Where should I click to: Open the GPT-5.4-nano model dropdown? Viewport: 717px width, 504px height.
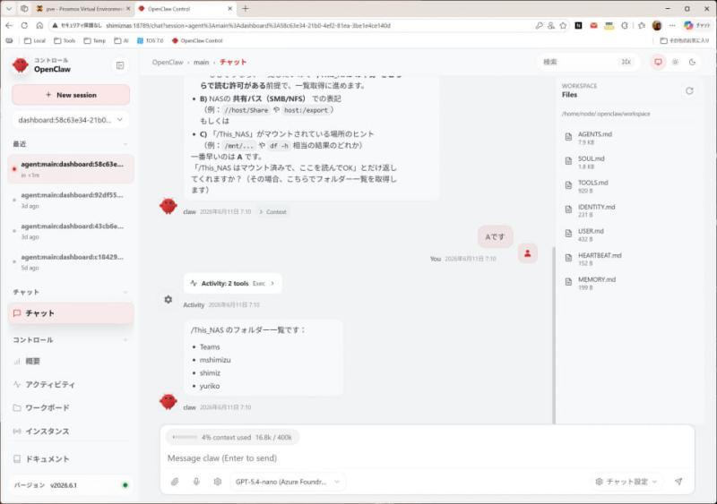(287, 482)
